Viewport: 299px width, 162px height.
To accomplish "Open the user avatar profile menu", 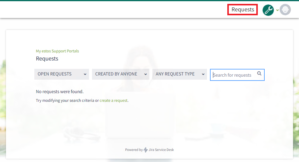I will tap(285, 10).
